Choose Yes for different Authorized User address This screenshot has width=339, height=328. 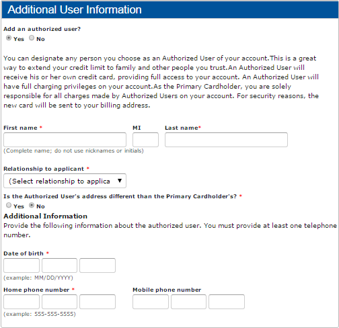pyautogui.click(x=9, y=205)
